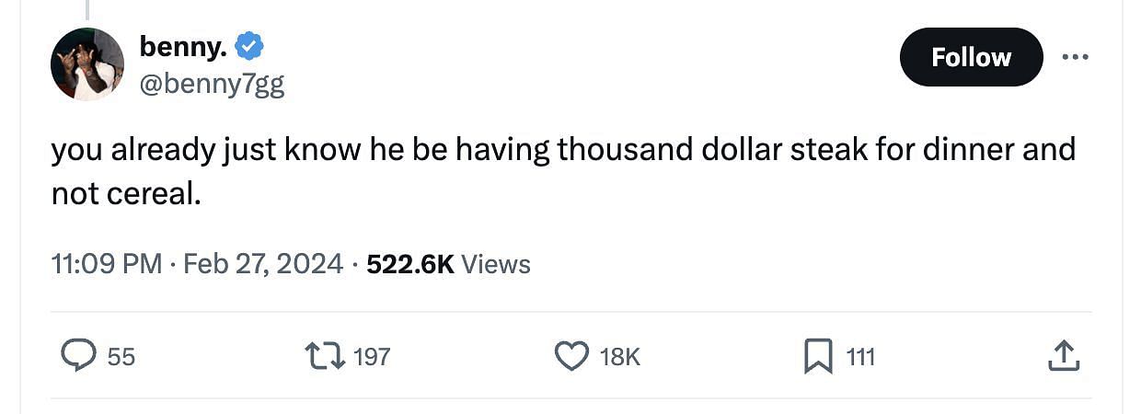Viewport: 1141px width, 414px height.
Task: Click the blue verified badge
Action: [249, 45]
